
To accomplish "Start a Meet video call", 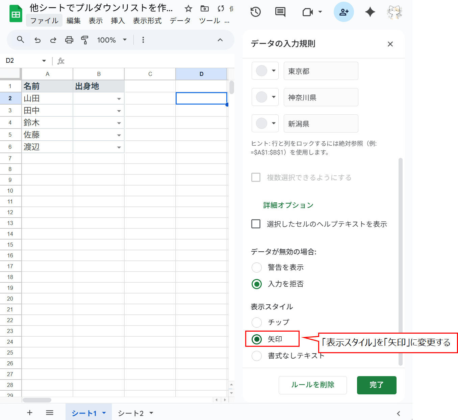I will coord(308,12).
